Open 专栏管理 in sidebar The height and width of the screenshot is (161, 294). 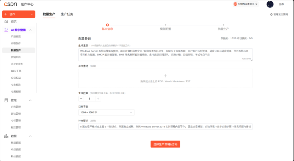16,121
